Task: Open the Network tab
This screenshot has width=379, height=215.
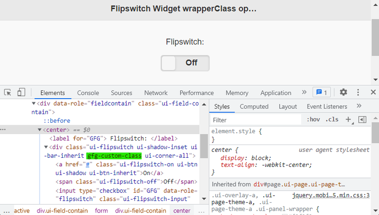Action: [155, 93]
